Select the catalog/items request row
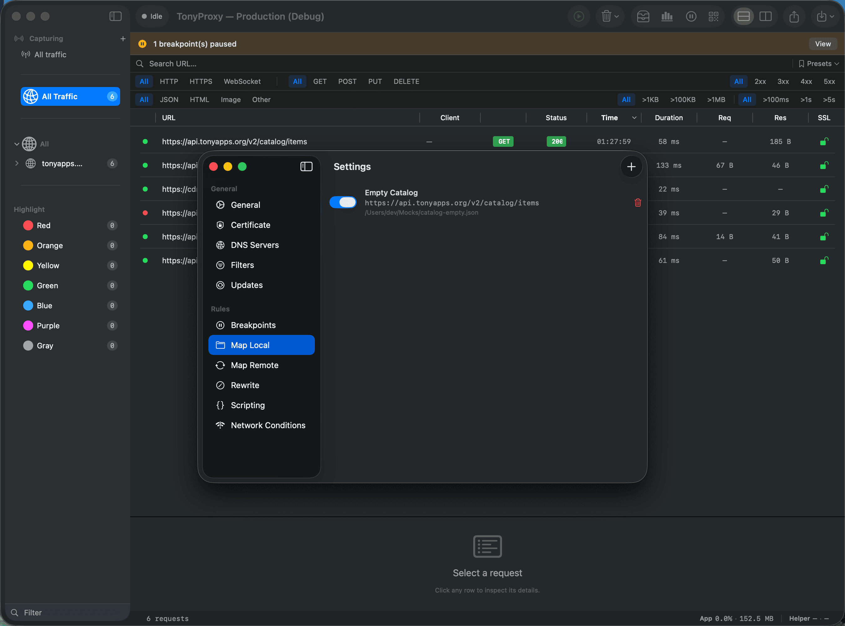This screenshot has width=845, height=626. (x=487, y=141)
